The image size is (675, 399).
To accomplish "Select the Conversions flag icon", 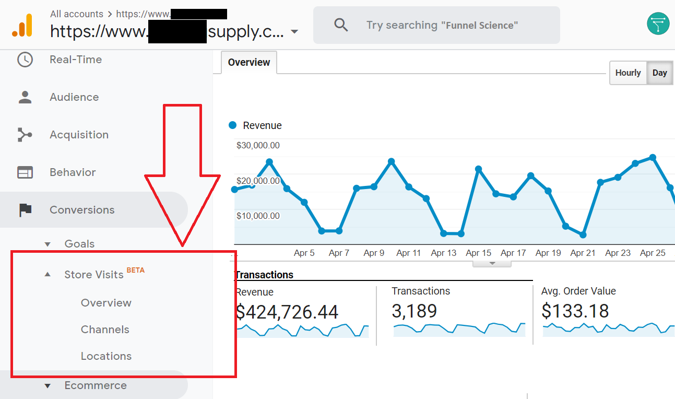I will (x=25, y=209).
